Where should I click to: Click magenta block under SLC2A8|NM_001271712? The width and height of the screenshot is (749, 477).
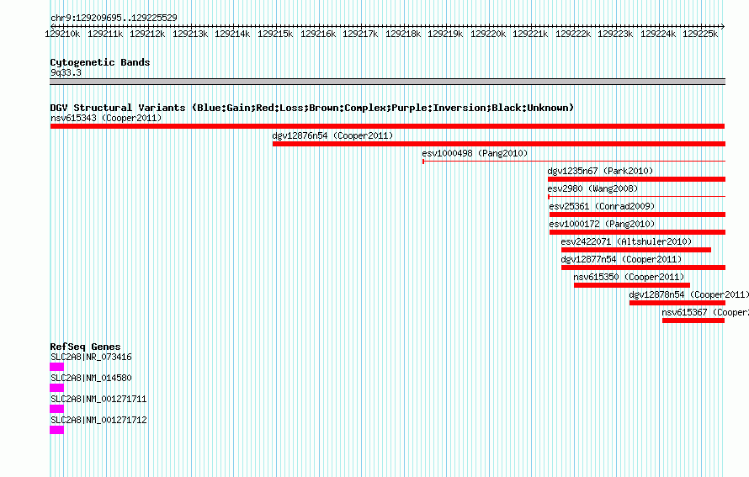[57, 430]
